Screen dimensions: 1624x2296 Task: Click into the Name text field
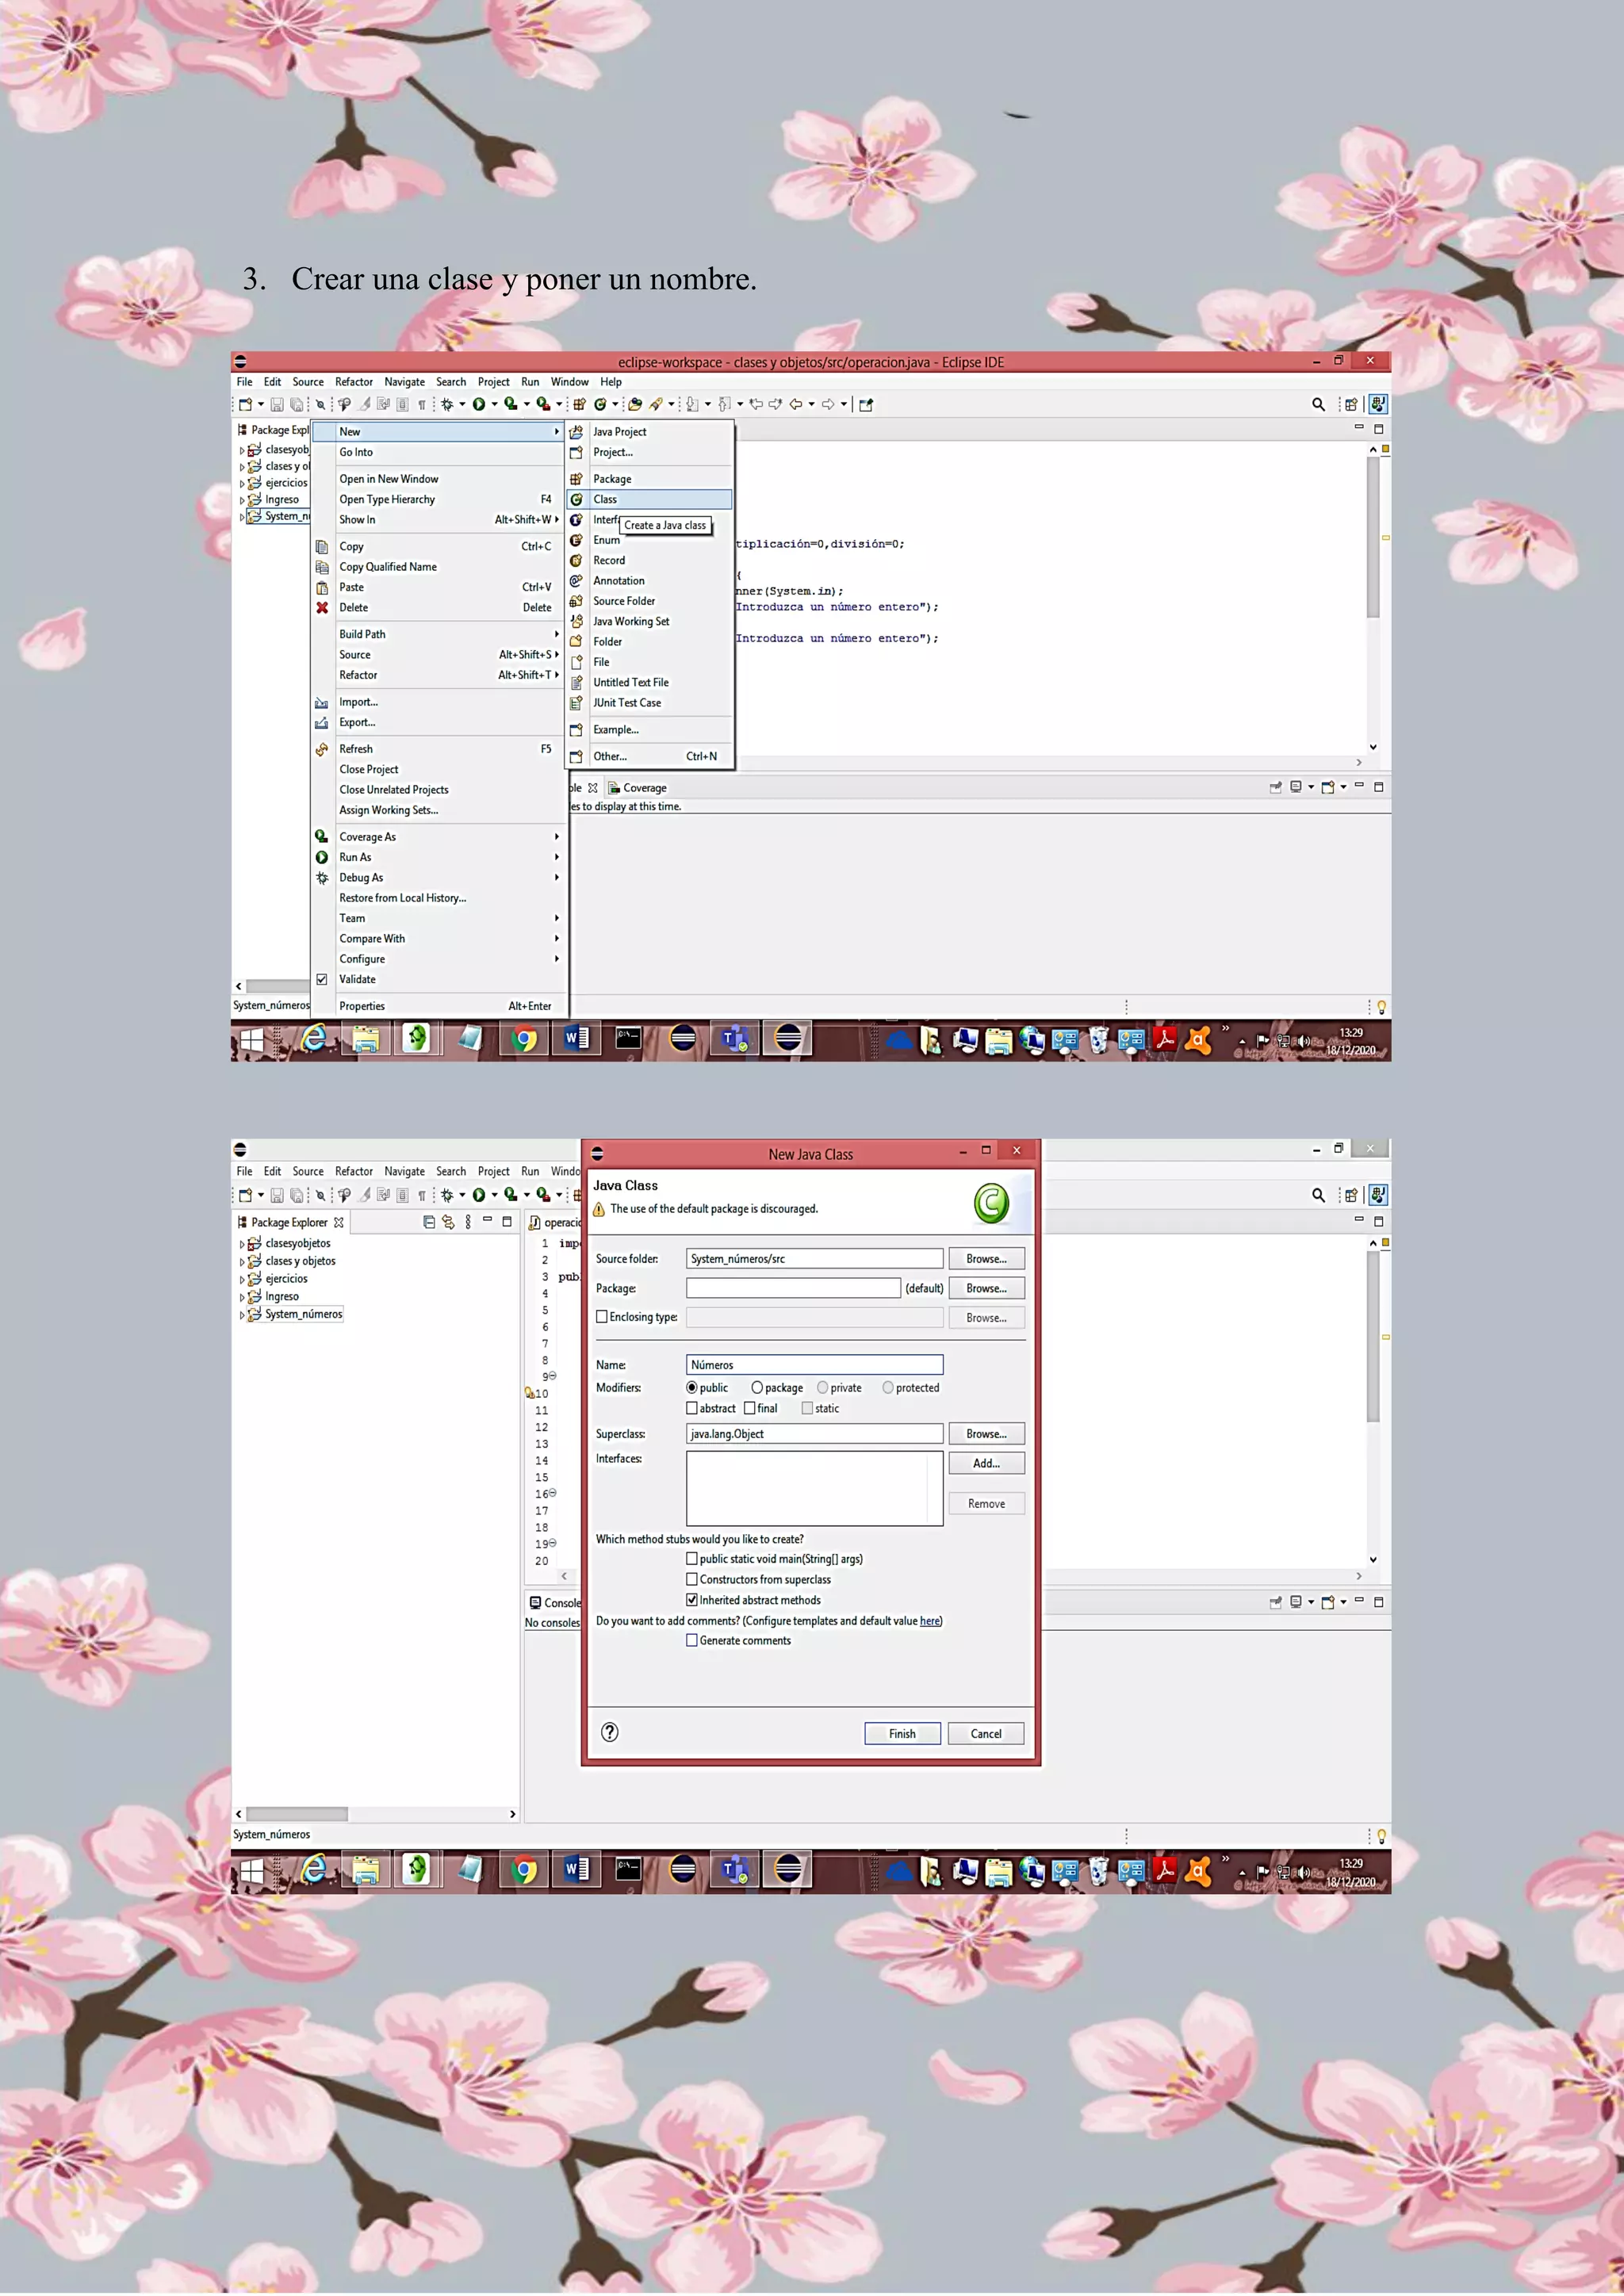pyautogui.click(x=814, y=1365)
